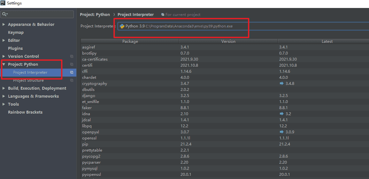Expand Languages & Frameworks section
Viewport: 369px width, 179px height.
point(4,96)
